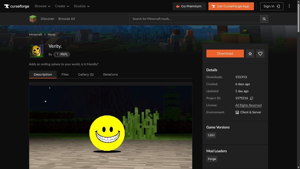Open the three-dot more options menu
Image resolution: width=300 pixels, height=169 pixels.
(289, 6)
